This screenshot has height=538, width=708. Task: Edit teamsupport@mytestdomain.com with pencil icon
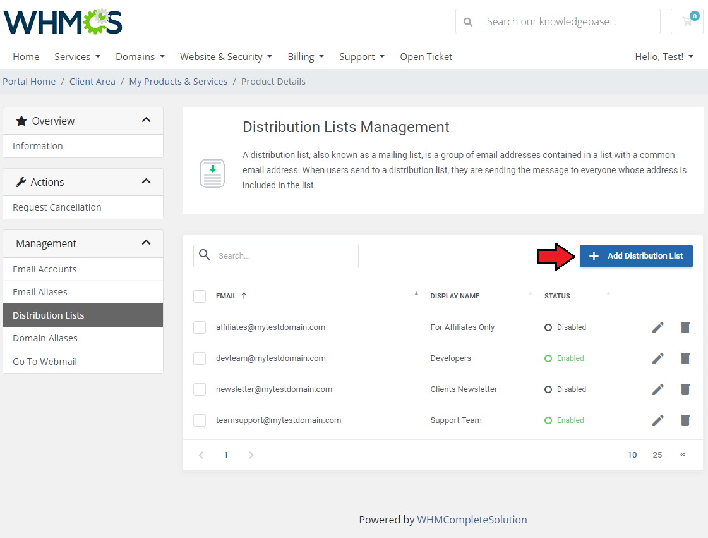point(658,420)
